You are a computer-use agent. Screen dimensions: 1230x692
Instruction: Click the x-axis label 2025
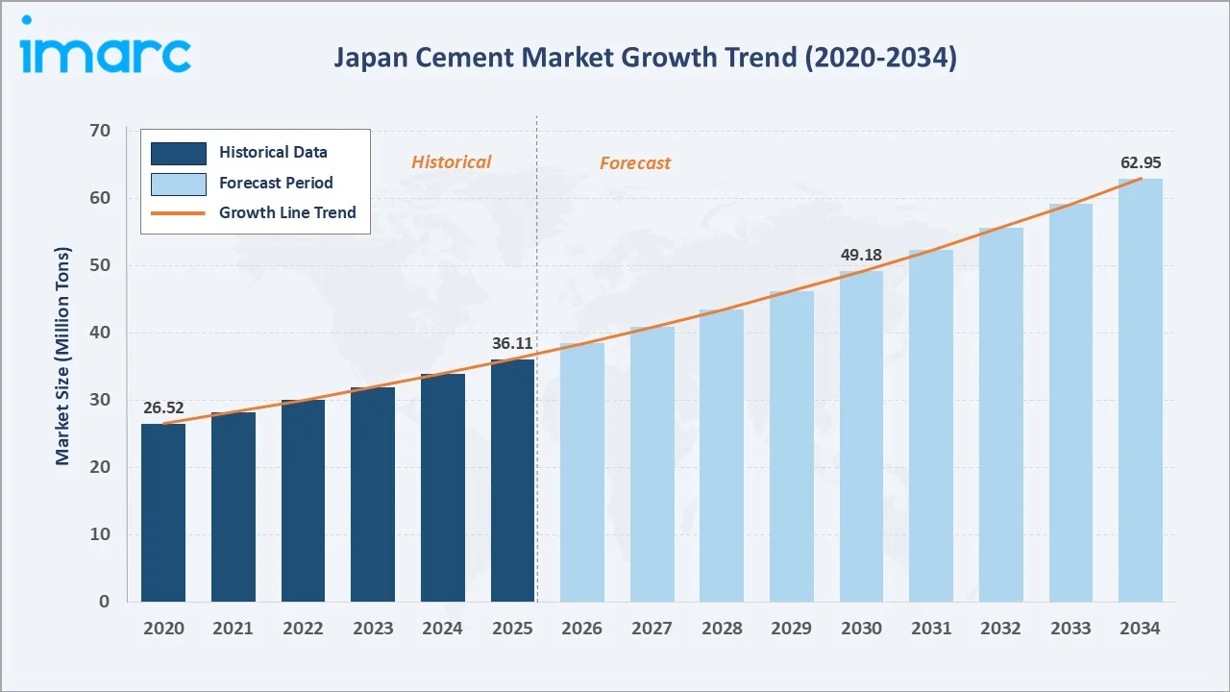click(x=512, y=629)
